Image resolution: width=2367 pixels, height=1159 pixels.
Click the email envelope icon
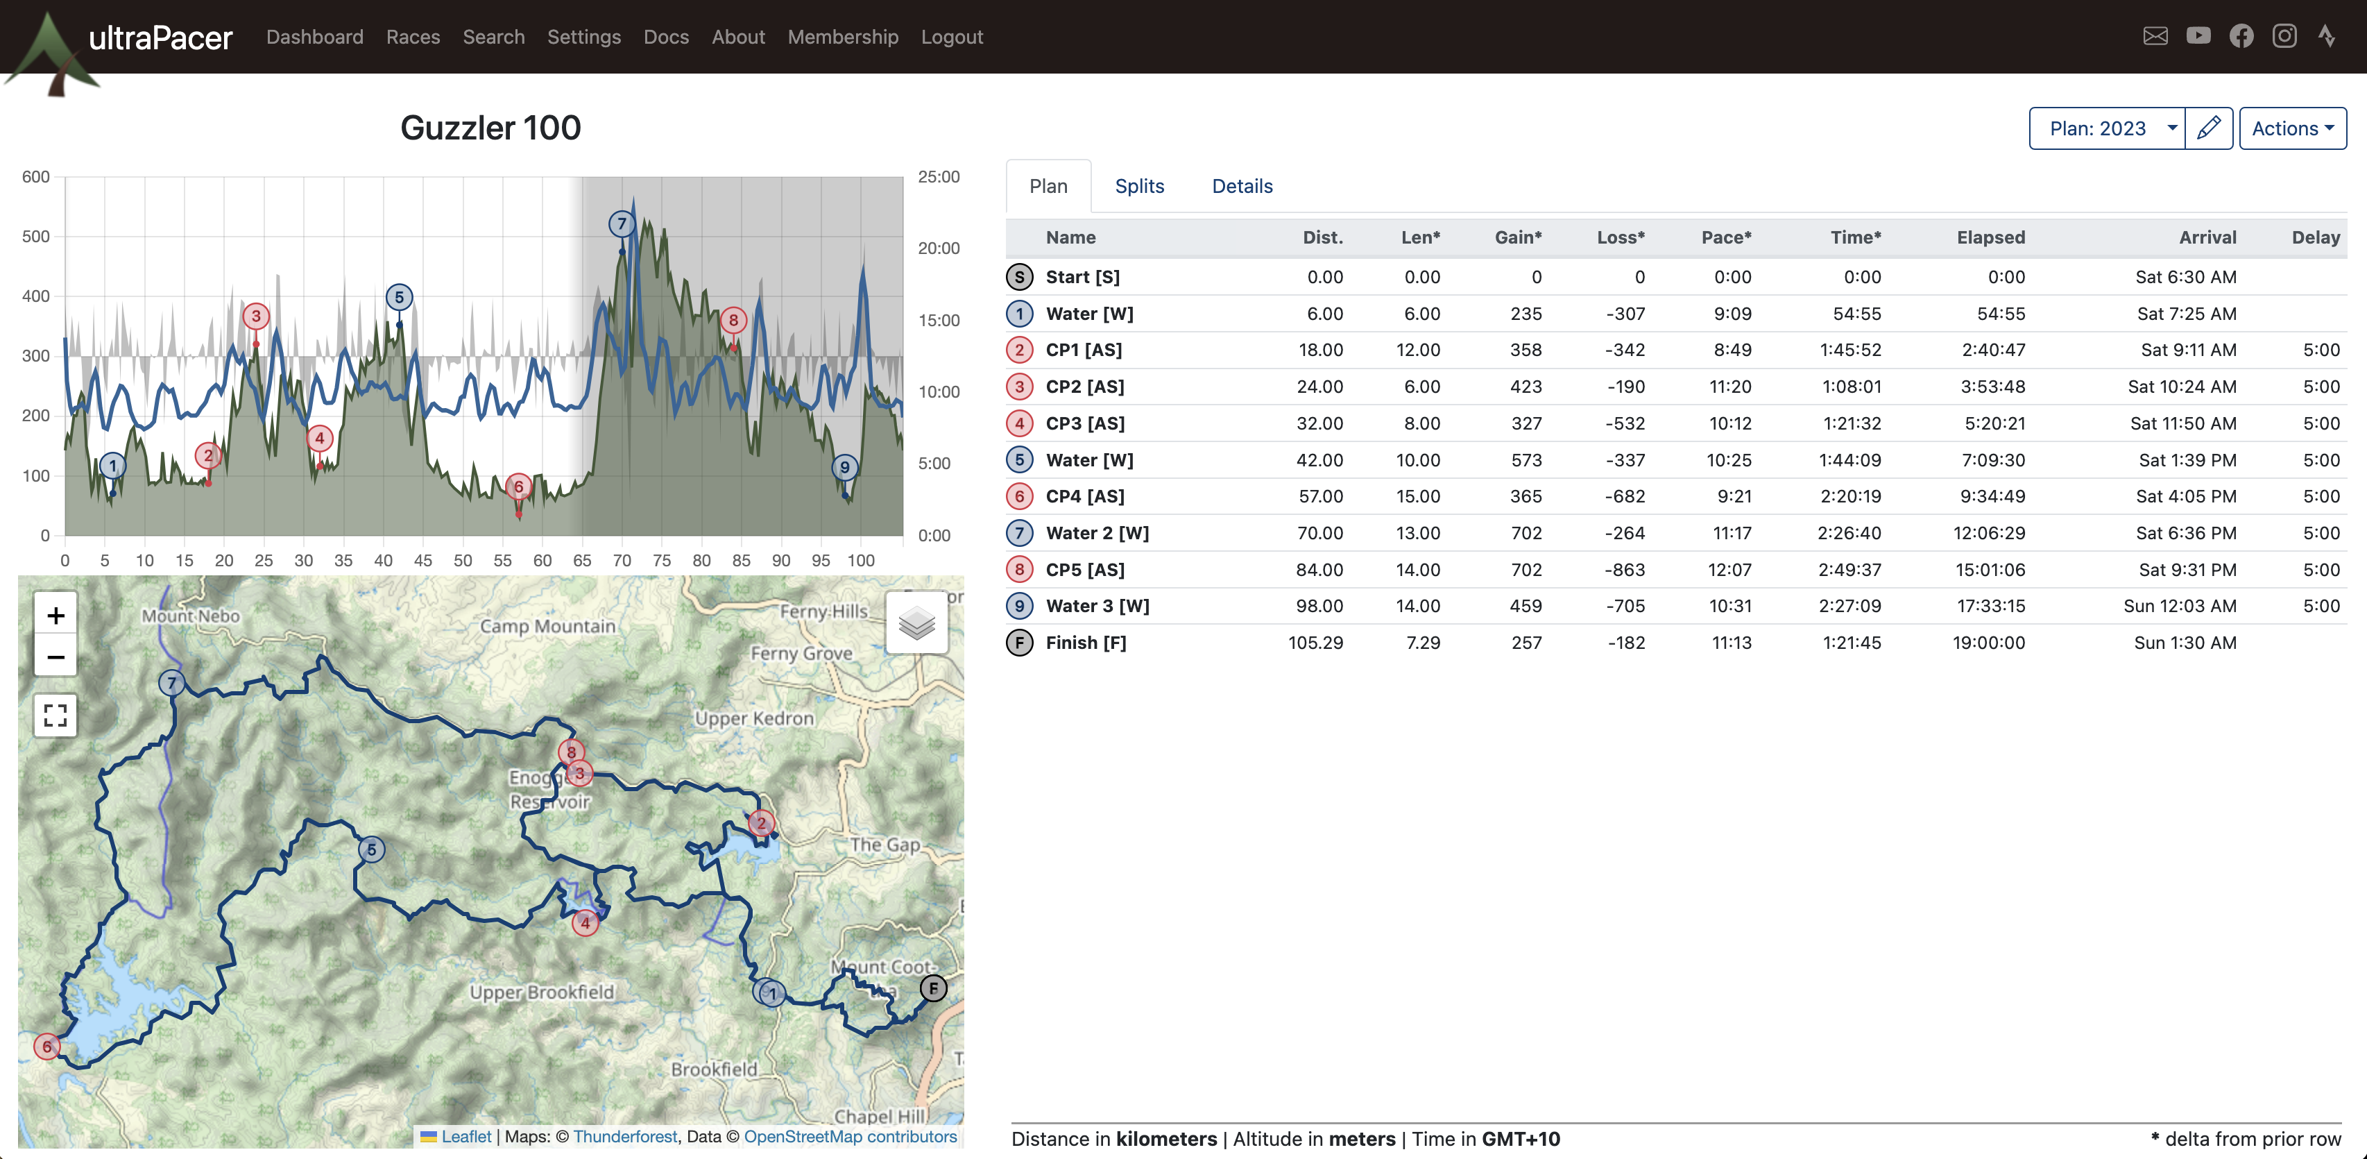pyautogui.click(x=2155, y=37)
